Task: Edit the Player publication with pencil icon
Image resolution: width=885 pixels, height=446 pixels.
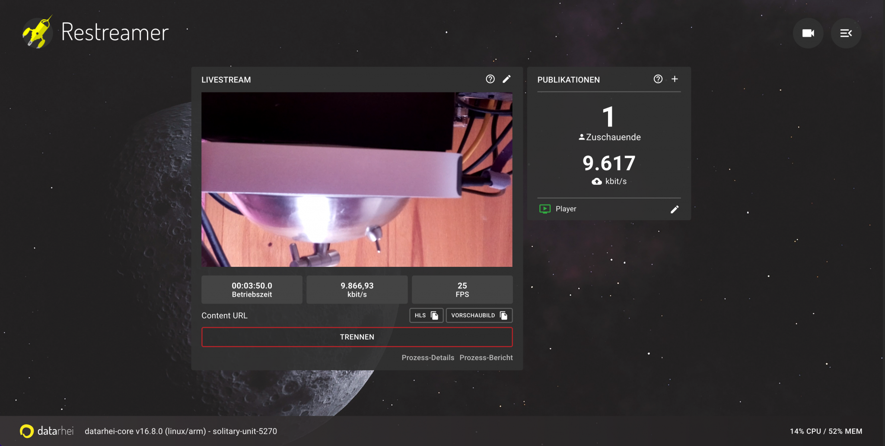Action: point(675,209)
